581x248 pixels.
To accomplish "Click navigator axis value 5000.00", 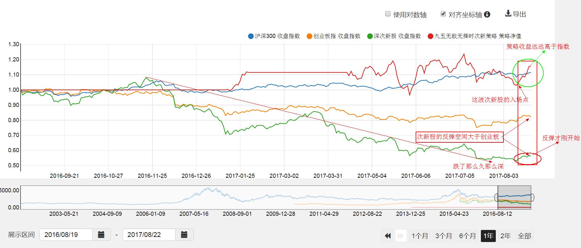I will [x=10, y=190].
